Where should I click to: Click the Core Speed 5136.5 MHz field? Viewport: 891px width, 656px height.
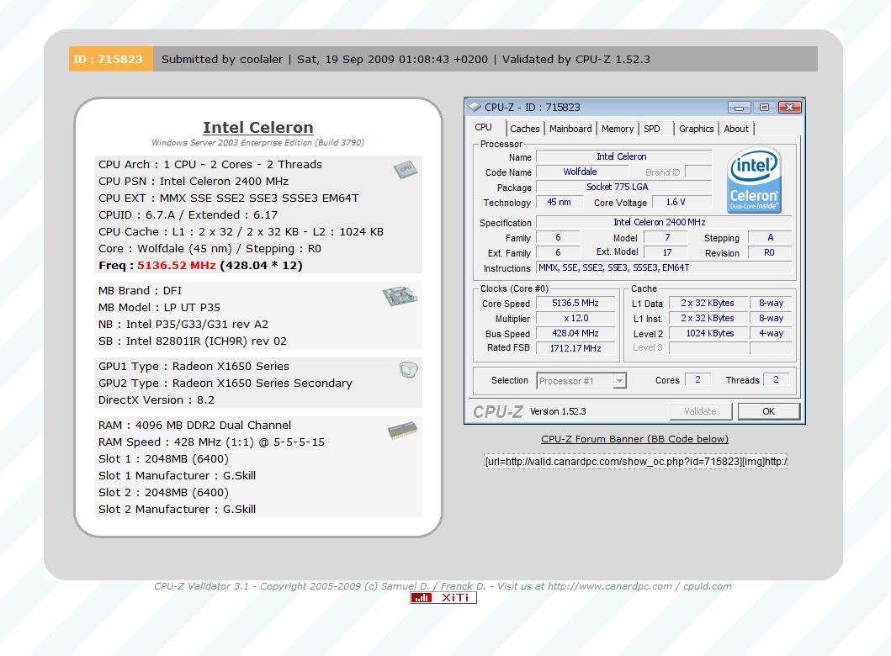coord(575,304)
